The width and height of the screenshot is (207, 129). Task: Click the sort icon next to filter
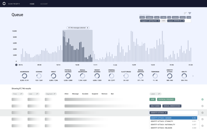tap(185, 13)
